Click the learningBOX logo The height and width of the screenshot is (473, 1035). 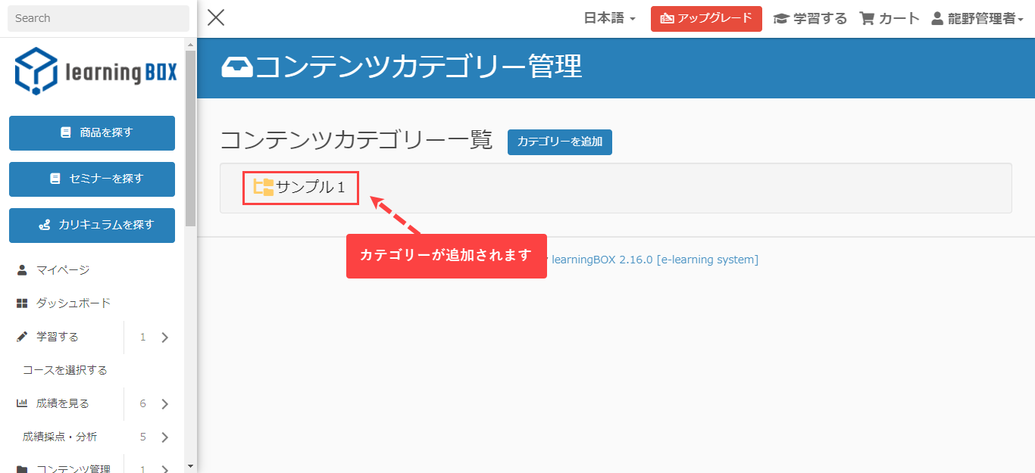coord(95,71)
